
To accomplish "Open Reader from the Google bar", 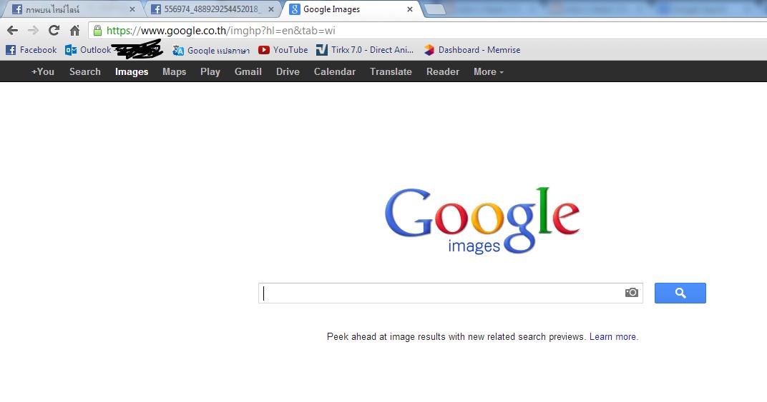I will click(443, 72).
